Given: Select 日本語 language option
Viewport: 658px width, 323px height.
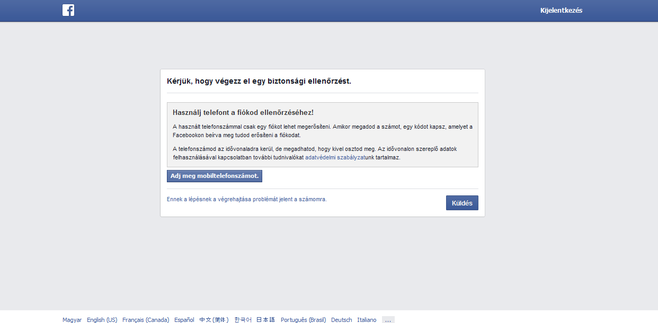Looking at the screenshot, I should click(x=266, y=320).
